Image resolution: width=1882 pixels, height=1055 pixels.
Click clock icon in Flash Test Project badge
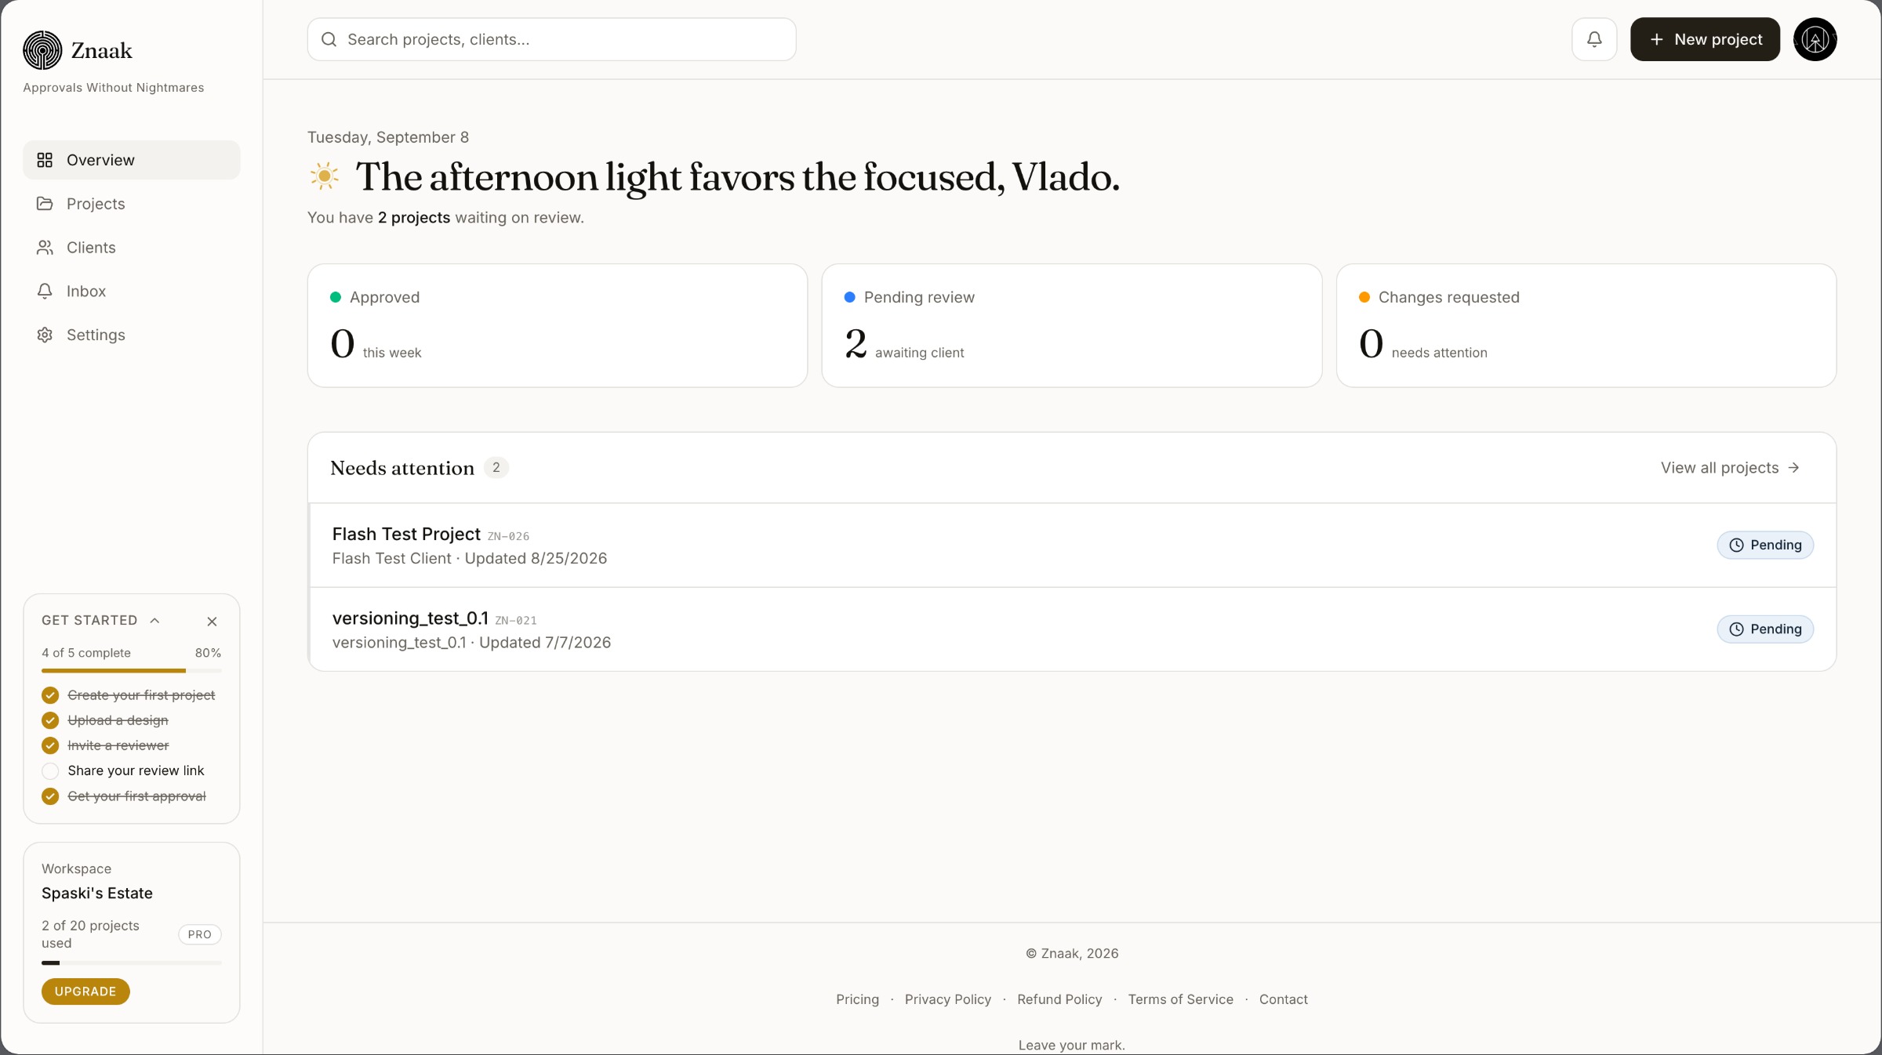[x=1737, y=545]
